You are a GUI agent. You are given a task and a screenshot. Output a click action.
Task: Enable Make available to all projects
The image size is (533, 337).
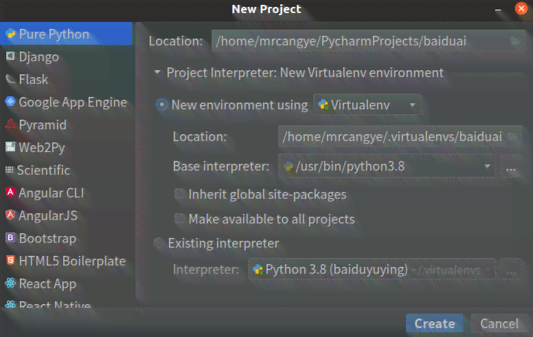point(179,219)
